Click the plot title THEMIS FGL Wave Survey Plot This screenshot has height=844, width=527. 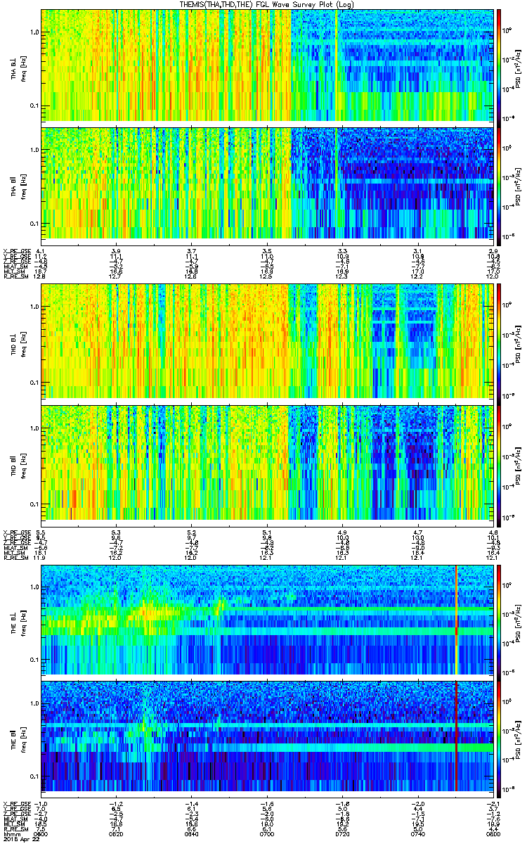point(266,5)
